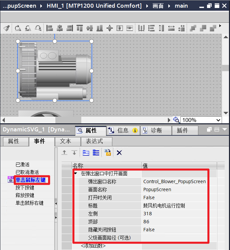Click the center-on-both-axes cross icon
The image size is (230, 250).
(110, 28)
